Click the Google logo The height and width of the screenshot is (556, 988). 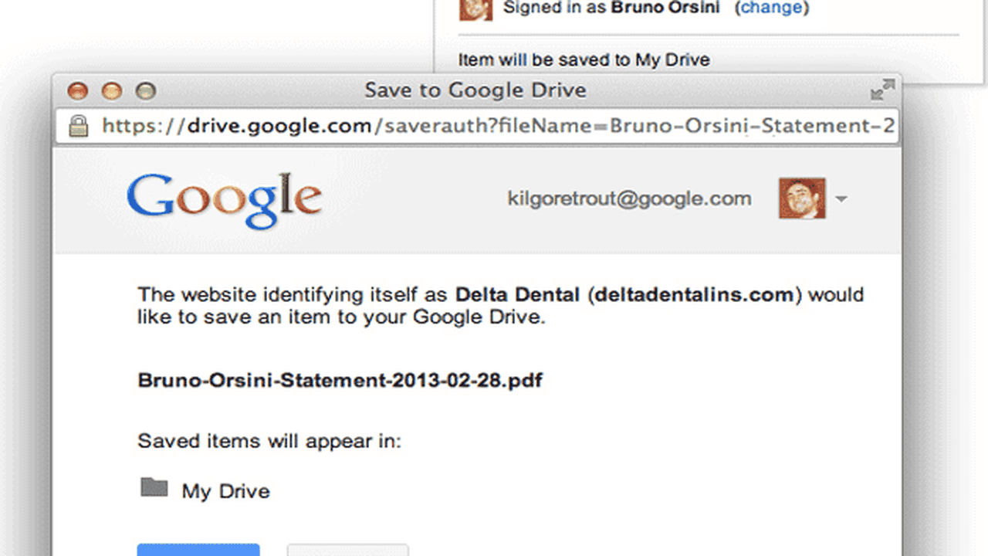point(225,200)
